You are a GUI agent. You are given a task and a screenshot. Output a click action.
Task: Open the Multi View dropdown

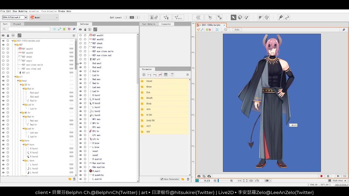(x=338, y=181)
